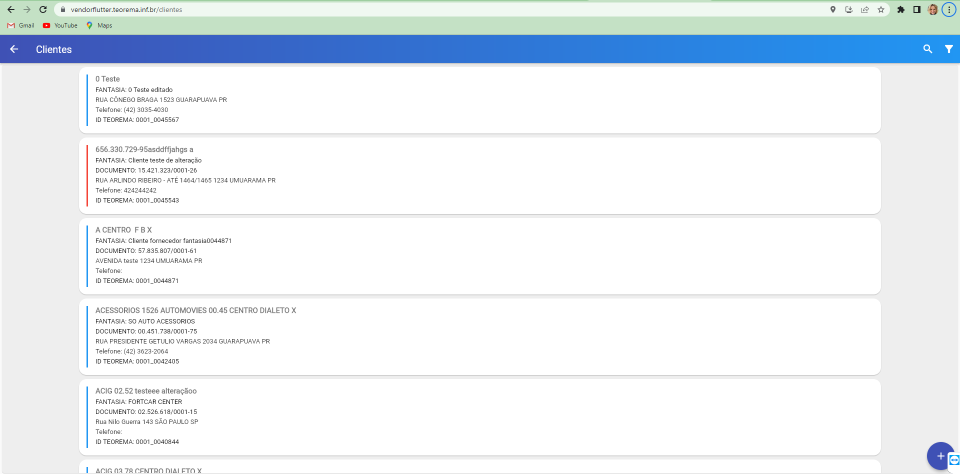Viewport: 960px width, 474px height.
Task: Open client 'ACIG 03.78 CENTRO DIALETO X'
Action: tap(480, 467)
